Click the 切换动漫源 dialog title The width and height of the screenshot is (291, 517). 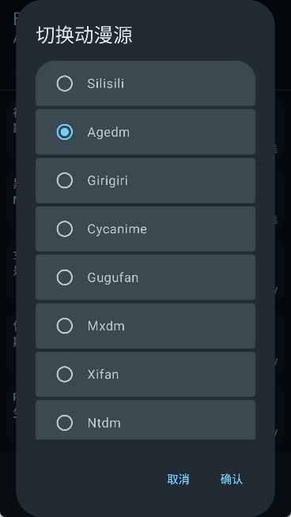85,36
